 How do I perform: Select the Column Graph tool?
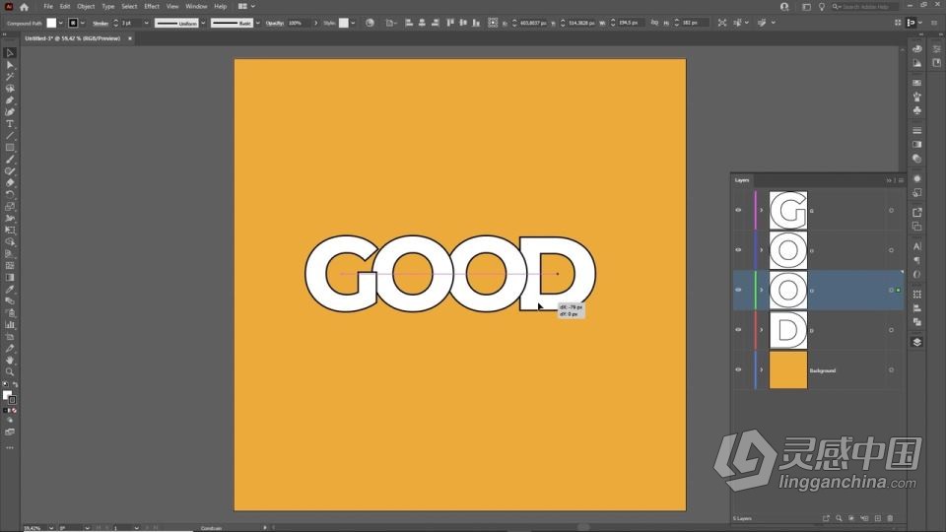[x=10, y=325]
